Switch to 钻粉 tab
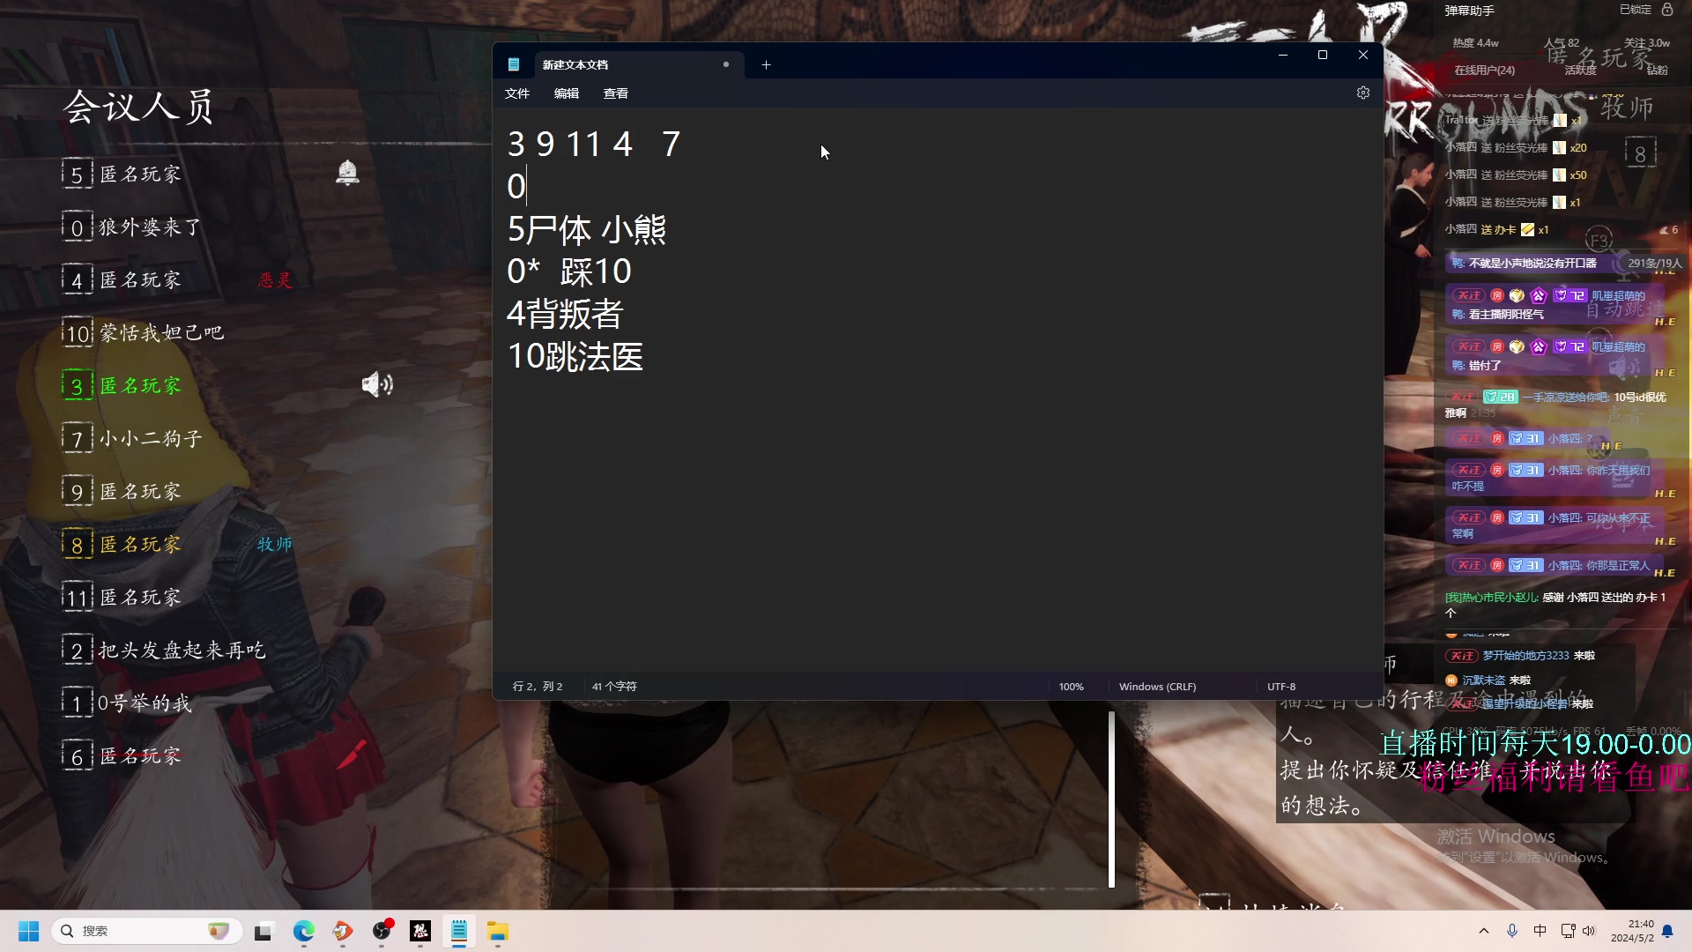 pyautogui.click(x=1657, y=70)
